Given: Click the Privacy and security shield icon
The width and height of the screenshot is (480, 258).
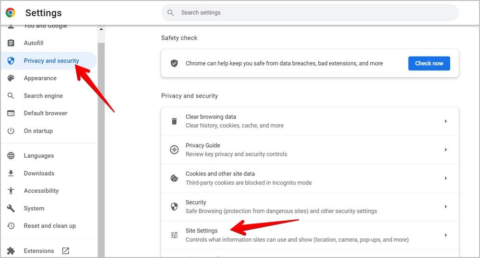Looking at the screenshot, I should tap(11, 60).
